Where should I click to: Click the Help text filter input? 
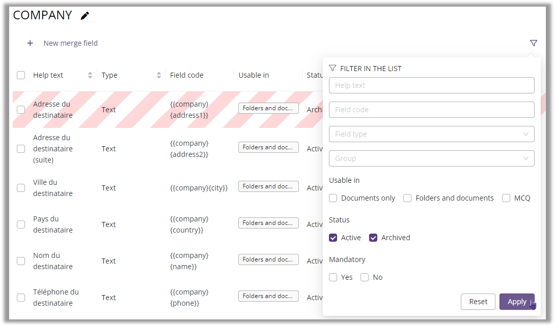431,85
